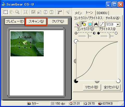Image resolution: width=125 pixels, height=107 pixels.
Task: Click the 6379KB file size status
Action: click(108, 104)
